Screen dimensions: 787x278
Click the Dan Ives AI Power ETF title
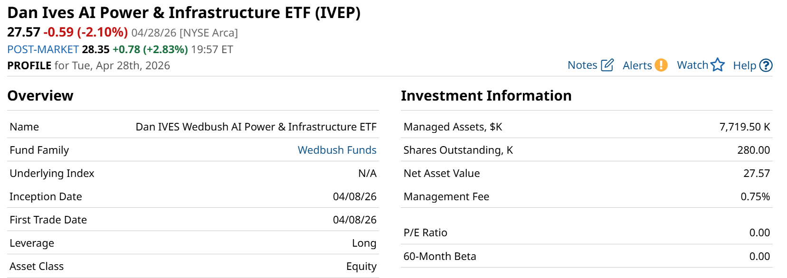pyautogui.click(x=184, y=13)
